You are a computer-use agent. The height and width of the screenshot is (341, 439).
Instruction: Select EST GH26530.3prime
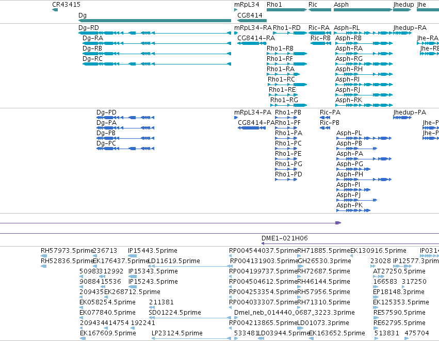click(x=301, y=266)
